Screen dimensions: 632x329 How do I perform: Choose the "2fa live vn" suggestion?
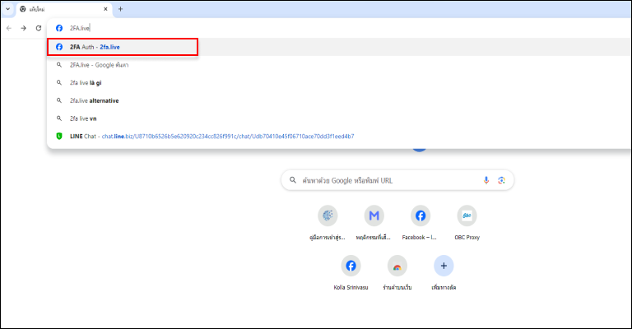pos(338,118)
